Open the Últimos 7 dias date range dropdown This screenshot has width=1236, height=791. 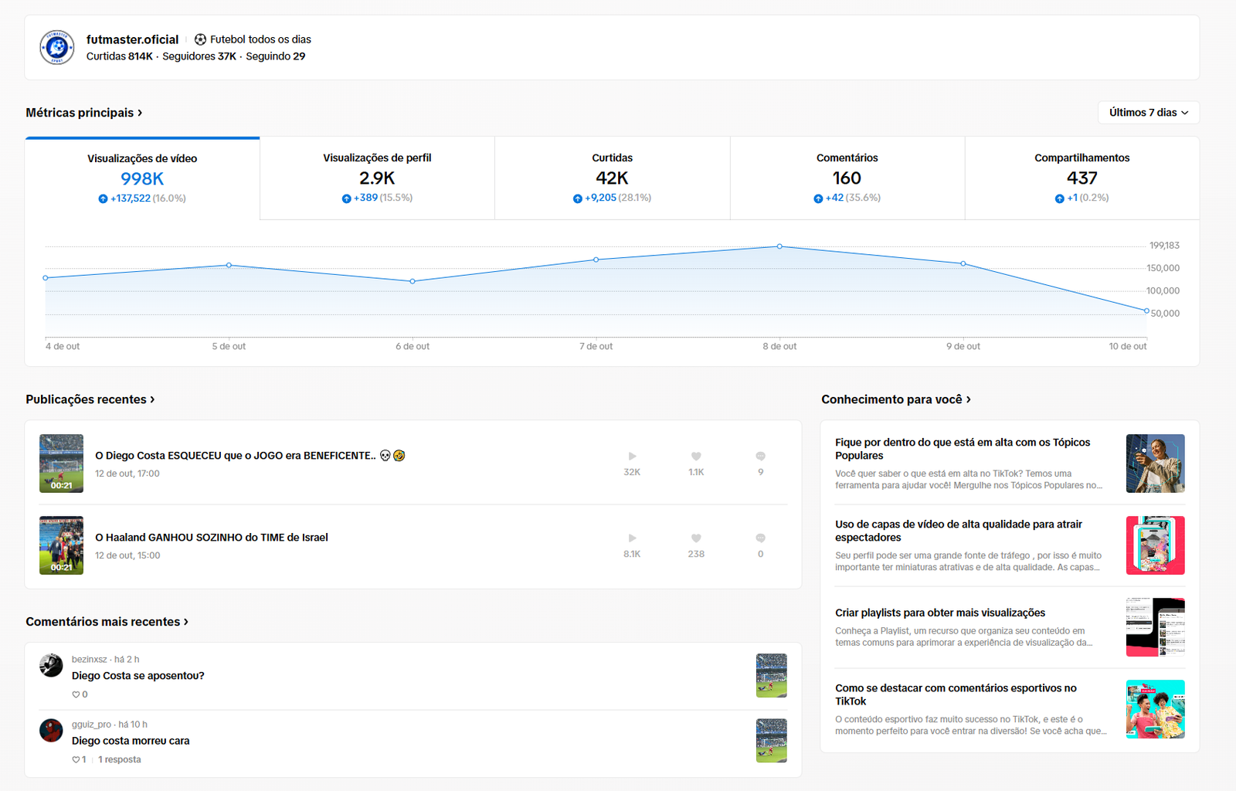point(1148,113)
